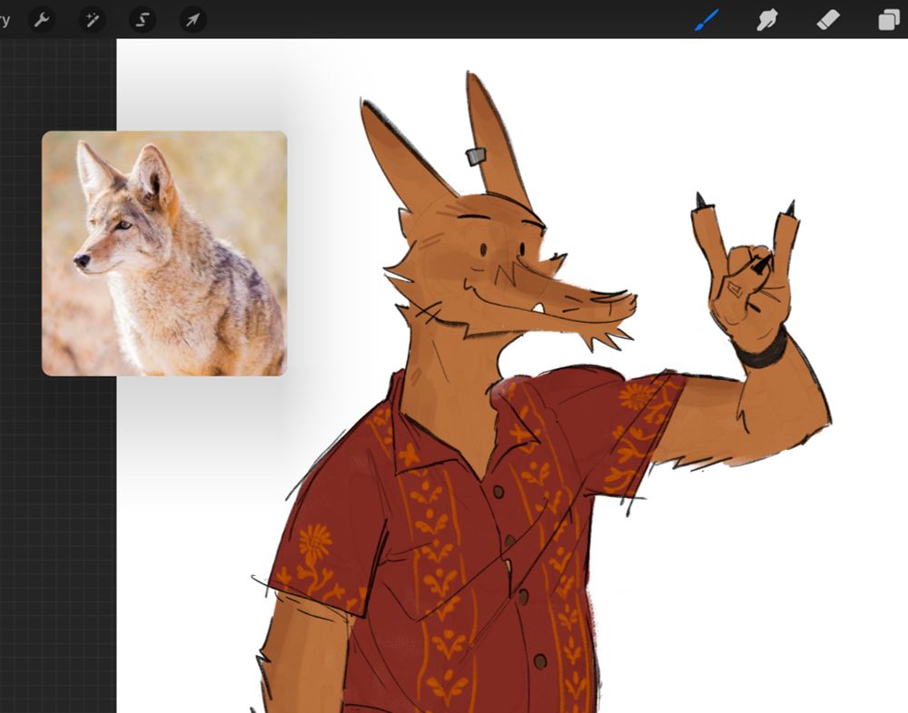Activate the Selection tool
The image size is (908, 713).
(143, 20)
